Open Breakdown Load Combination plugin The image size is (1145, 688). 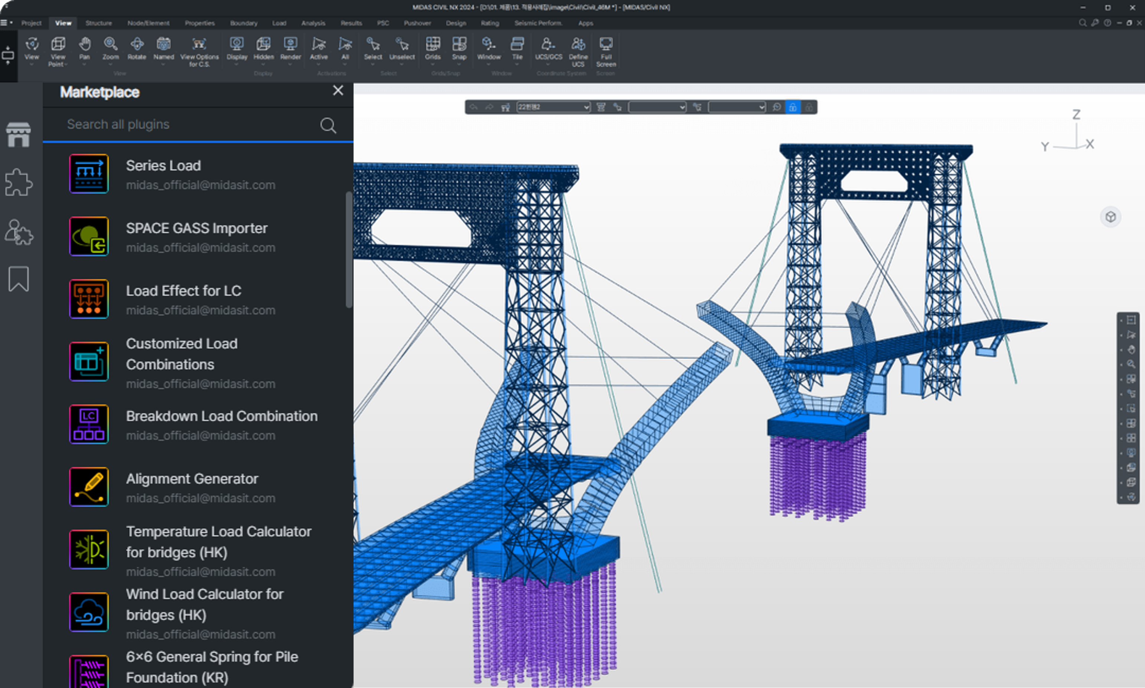point(198,425)
